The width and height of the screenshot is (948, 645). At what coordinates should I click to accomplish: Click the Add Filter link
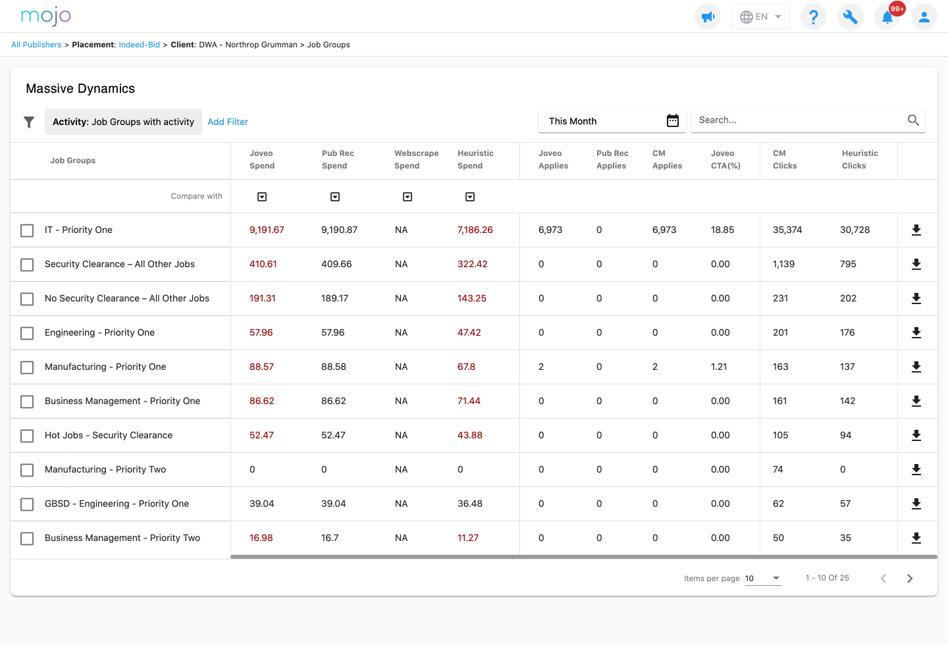click(x=228, y=122)
